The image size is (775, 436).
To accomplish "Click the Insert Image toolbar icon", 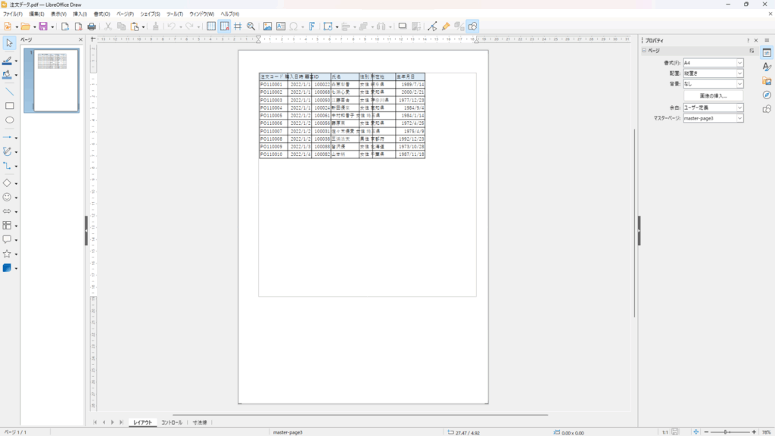I will pos(267,26).
